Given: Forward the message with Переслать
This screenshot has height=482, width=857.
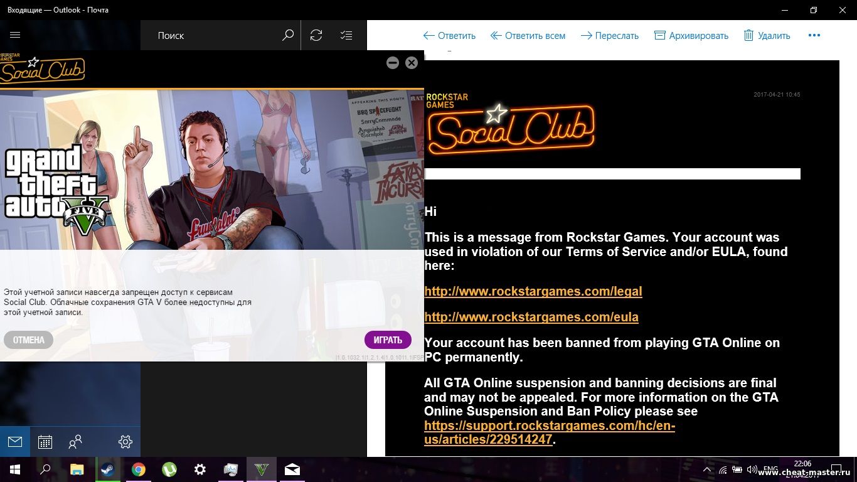Looking at the screenshot, I should click(610, 36).
